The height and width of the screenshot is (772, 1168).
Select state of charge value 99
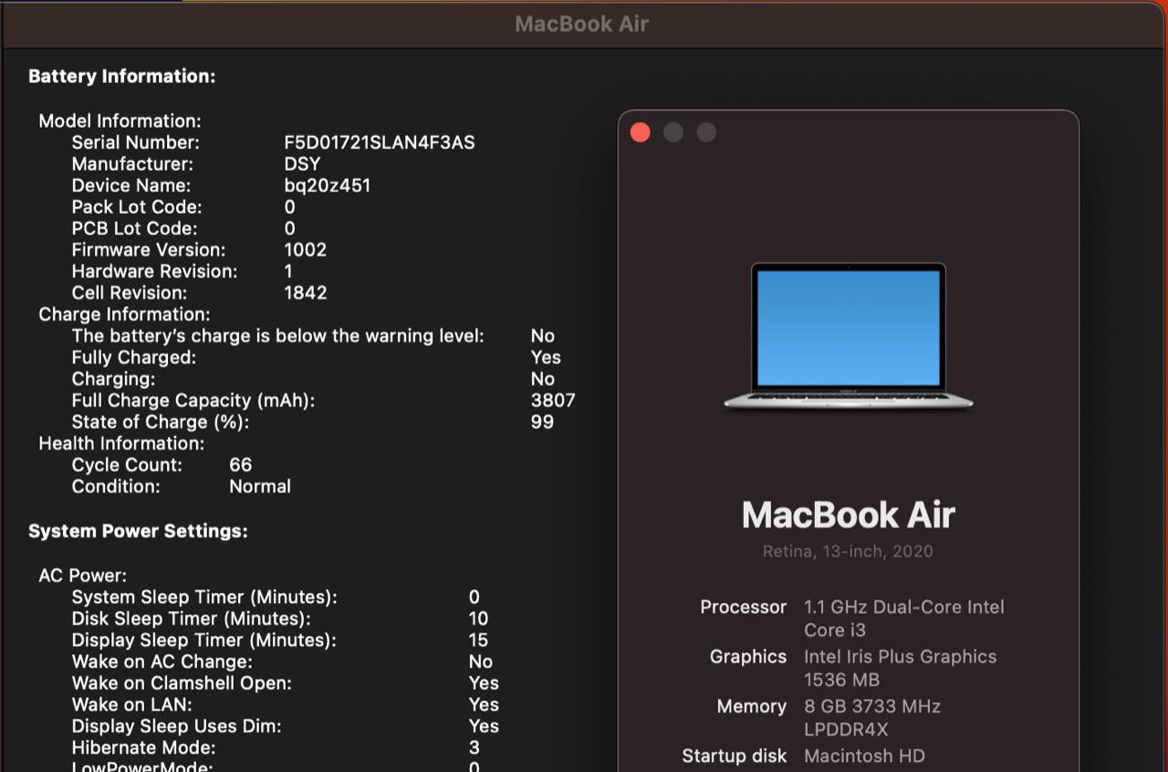[542, 422]
